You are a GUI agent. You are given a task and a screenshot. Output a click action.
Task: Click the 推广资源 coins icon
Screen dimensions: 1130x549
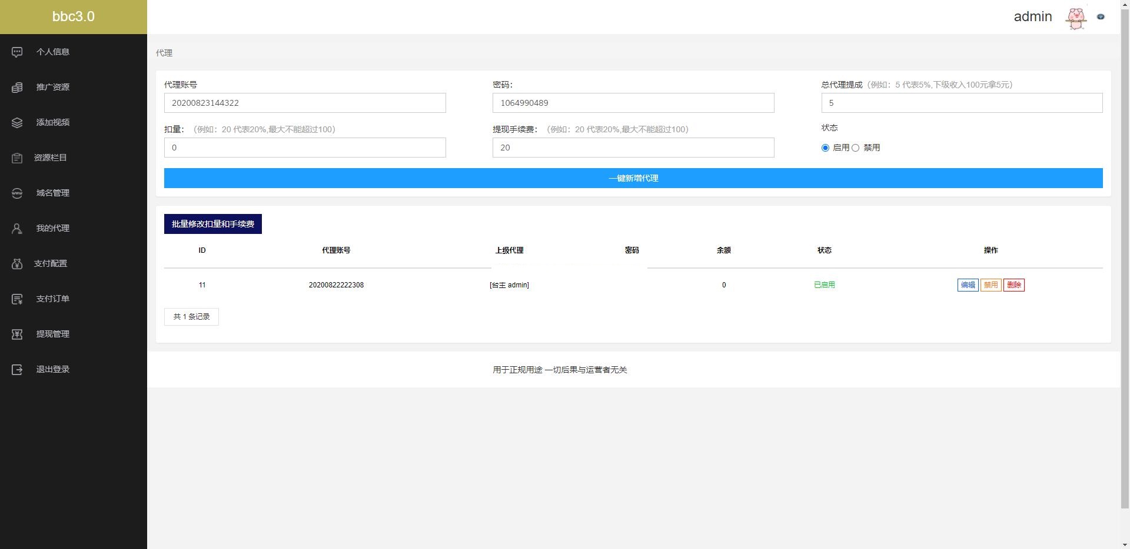click(x=17, y=88)
